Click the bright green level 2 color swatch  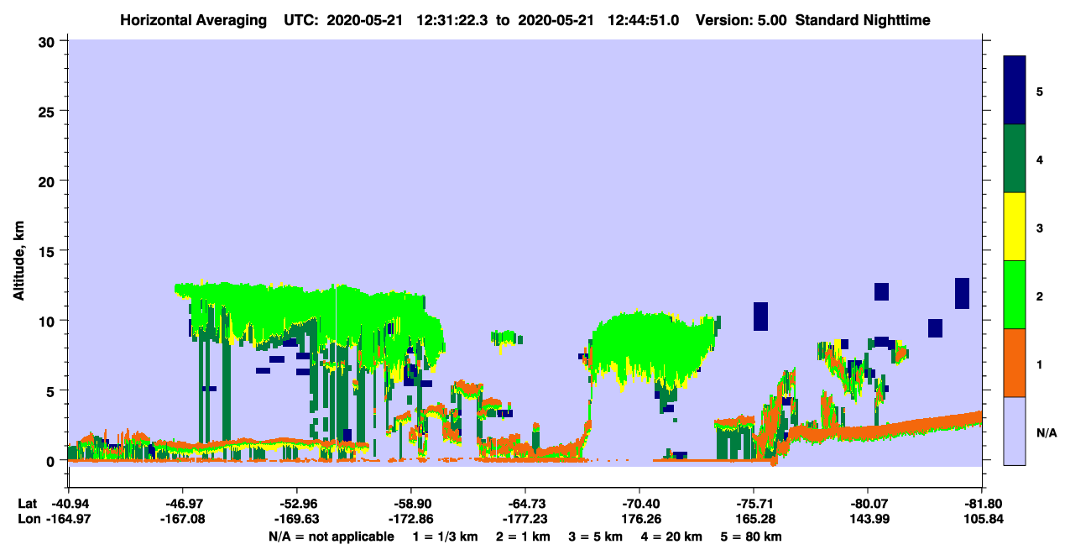tap(1015, 295)
